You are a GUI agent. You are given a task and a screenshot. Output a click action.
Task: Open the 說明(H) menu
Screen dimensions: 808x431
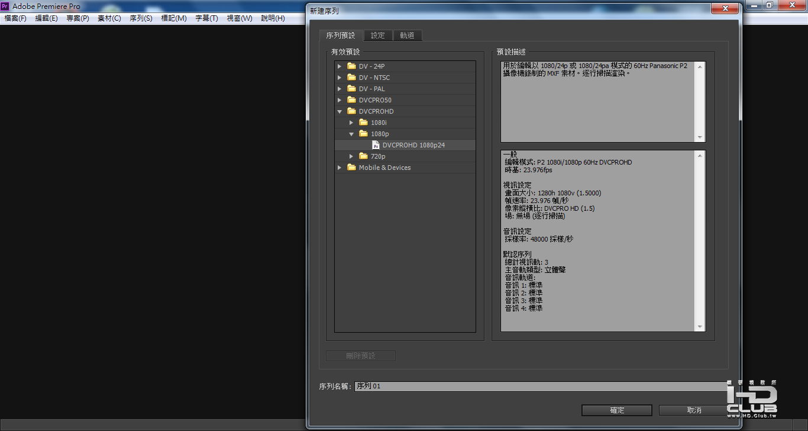[273, 18]
